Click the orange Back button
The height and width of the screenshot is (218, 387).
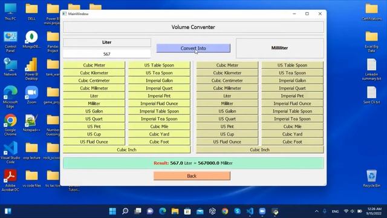point(192,176)
